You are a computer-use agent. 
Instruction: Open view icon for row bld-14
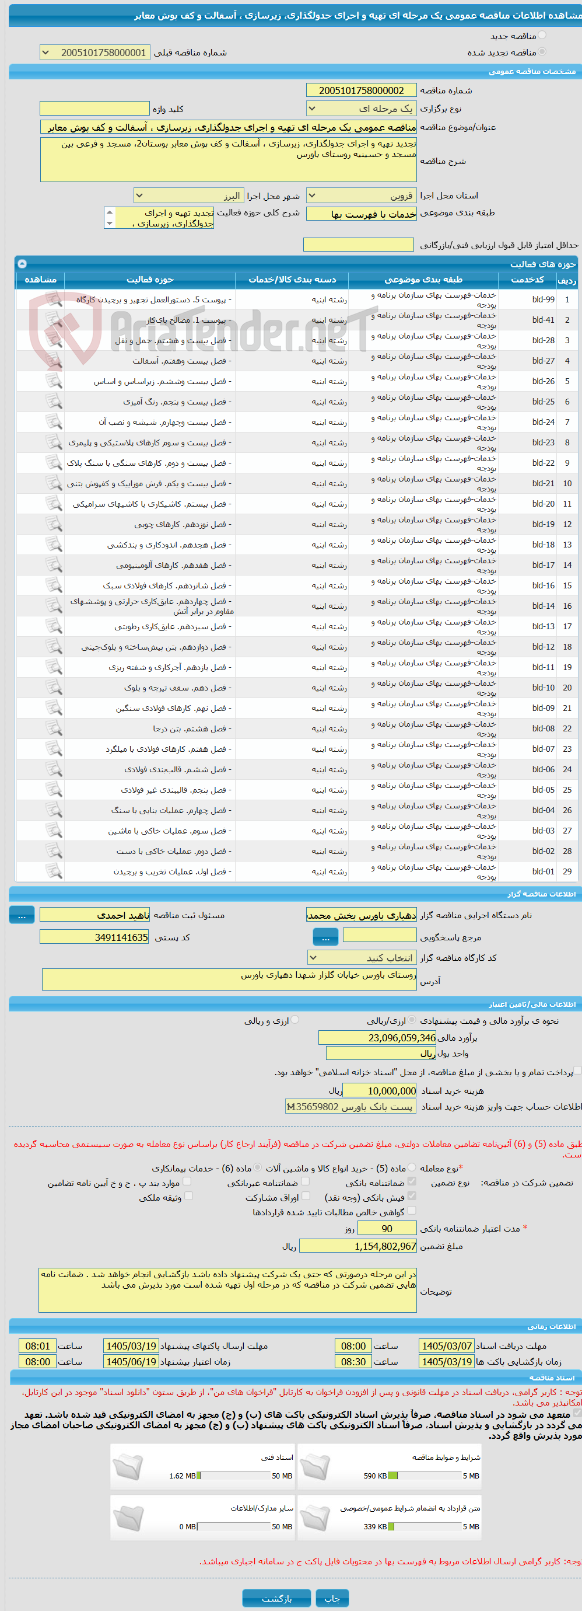54,606
